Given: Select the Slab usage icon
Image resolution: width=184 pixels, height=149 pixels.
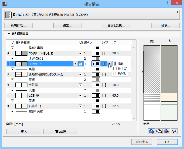Looking at the screenshot, I should [159, 131].
